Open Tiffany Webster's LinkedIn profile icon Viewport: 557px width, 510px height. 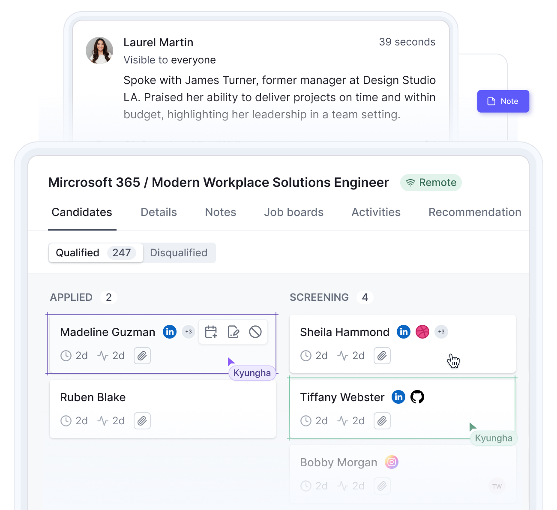[398, 397]
